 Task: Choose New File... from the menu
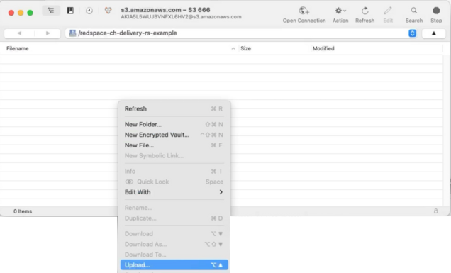174,145
